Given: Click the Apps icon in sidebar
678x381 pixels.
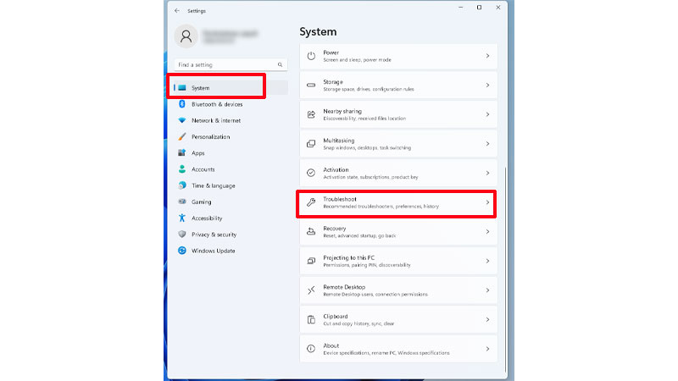Looking at the screenshot, I should (182, 153).
